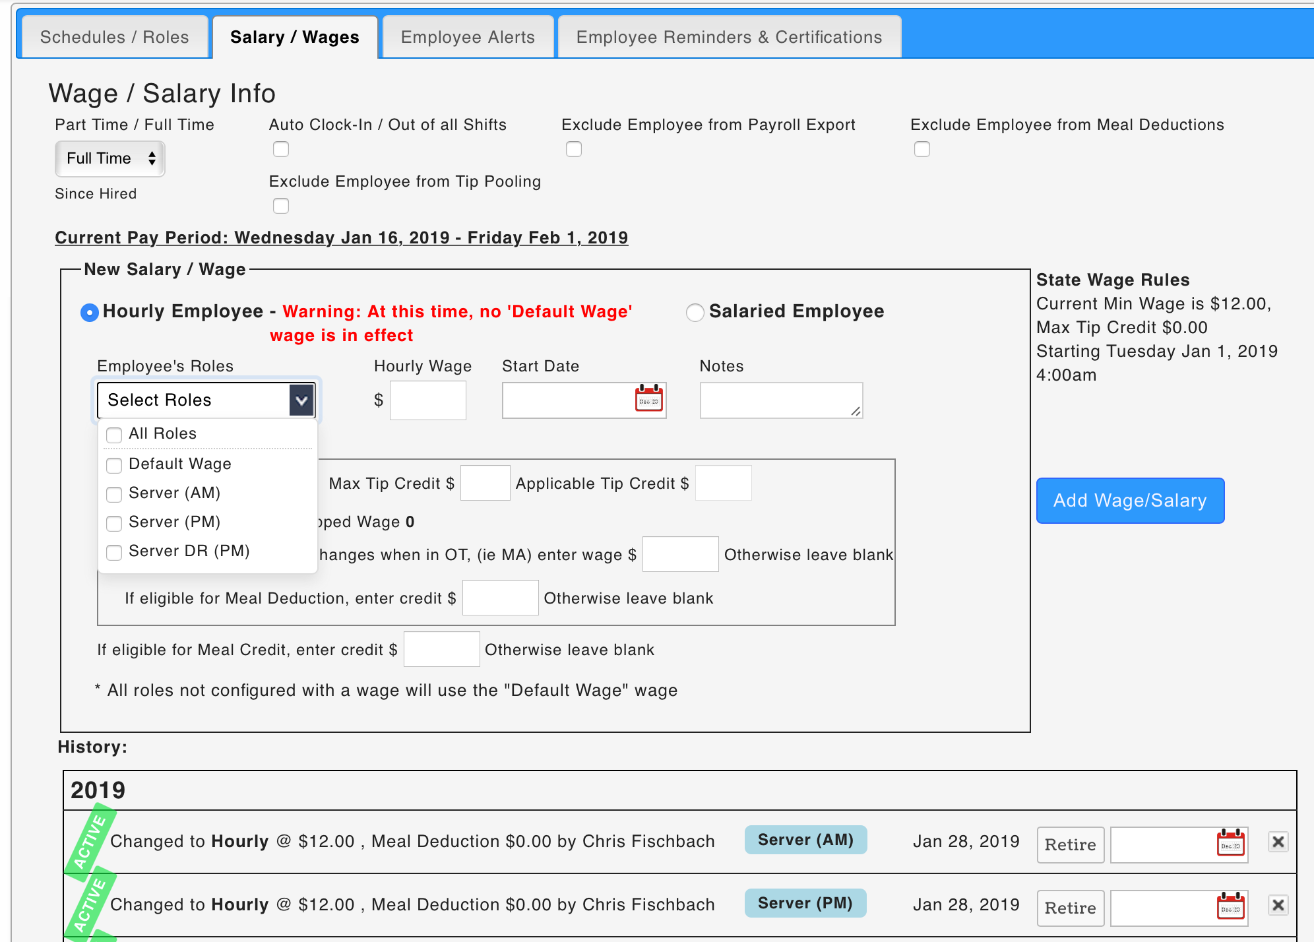
Task: Click the Add Wage/Salary button
Action: point(1130,501)
